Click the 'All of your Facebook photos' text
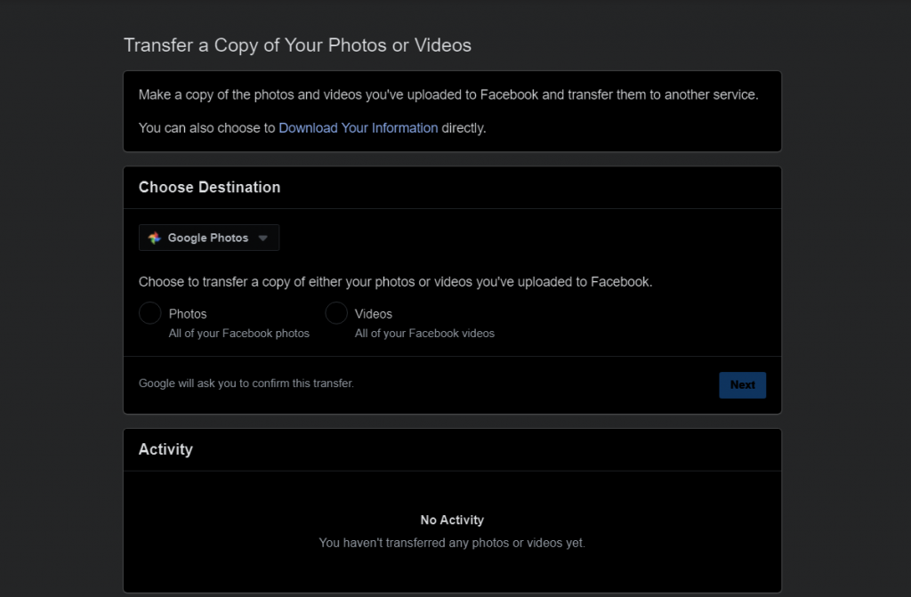The height and width of the screenshot is (597, 911). 238,333
